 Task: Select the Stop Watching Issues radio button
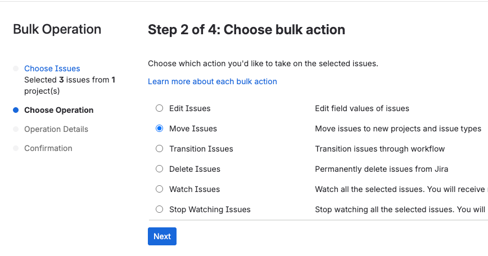point(160,209)
